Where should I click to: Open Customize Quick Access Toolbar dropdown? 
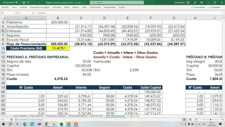point(39,3)
